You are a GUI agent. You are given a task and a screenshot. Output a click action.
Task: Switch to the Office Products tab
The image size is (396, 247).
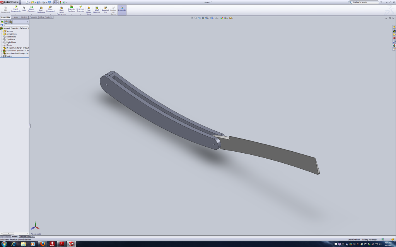(46, 17)
